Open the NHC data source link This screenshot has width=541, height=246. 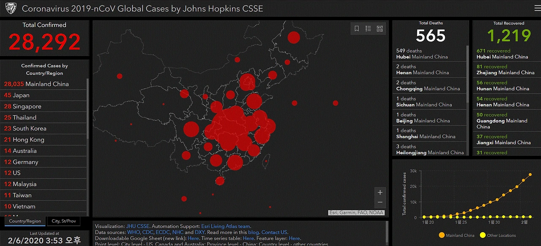pos(178,232)
